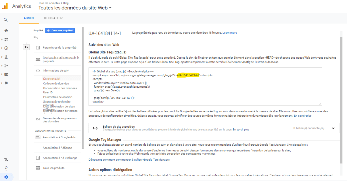
Task: Open the Acquisition branching-arrows icon
Action: 6,66
